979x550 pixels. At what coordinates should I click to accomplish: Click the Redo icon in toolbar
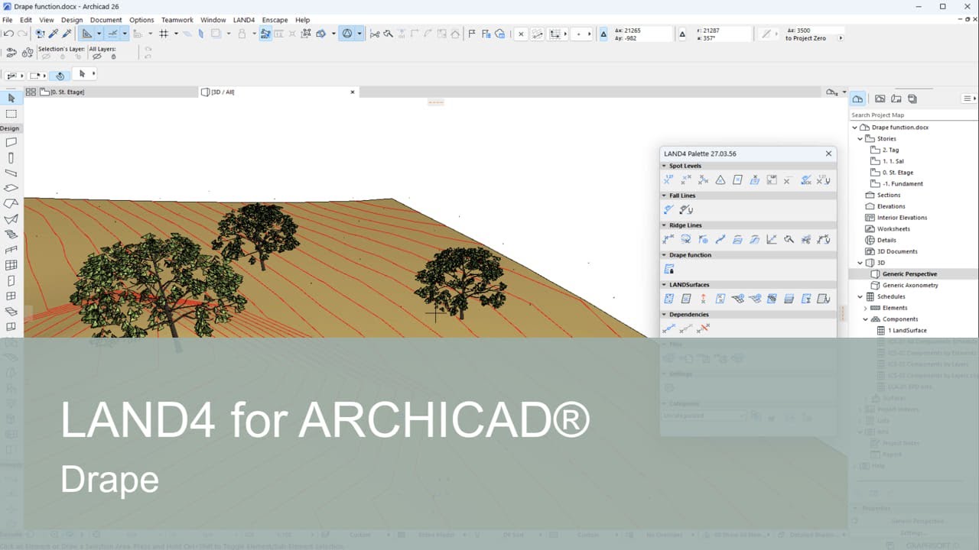pos(22,34)
